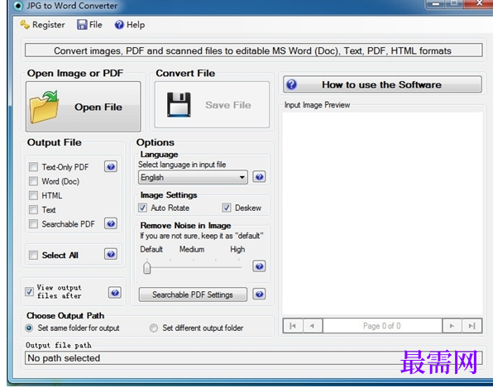Enable HTML output
The image size is (493, 388).
pyautogui.click(x=33, y=195)
